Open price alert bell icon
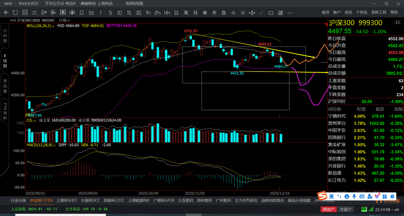 tap(82, 13)
